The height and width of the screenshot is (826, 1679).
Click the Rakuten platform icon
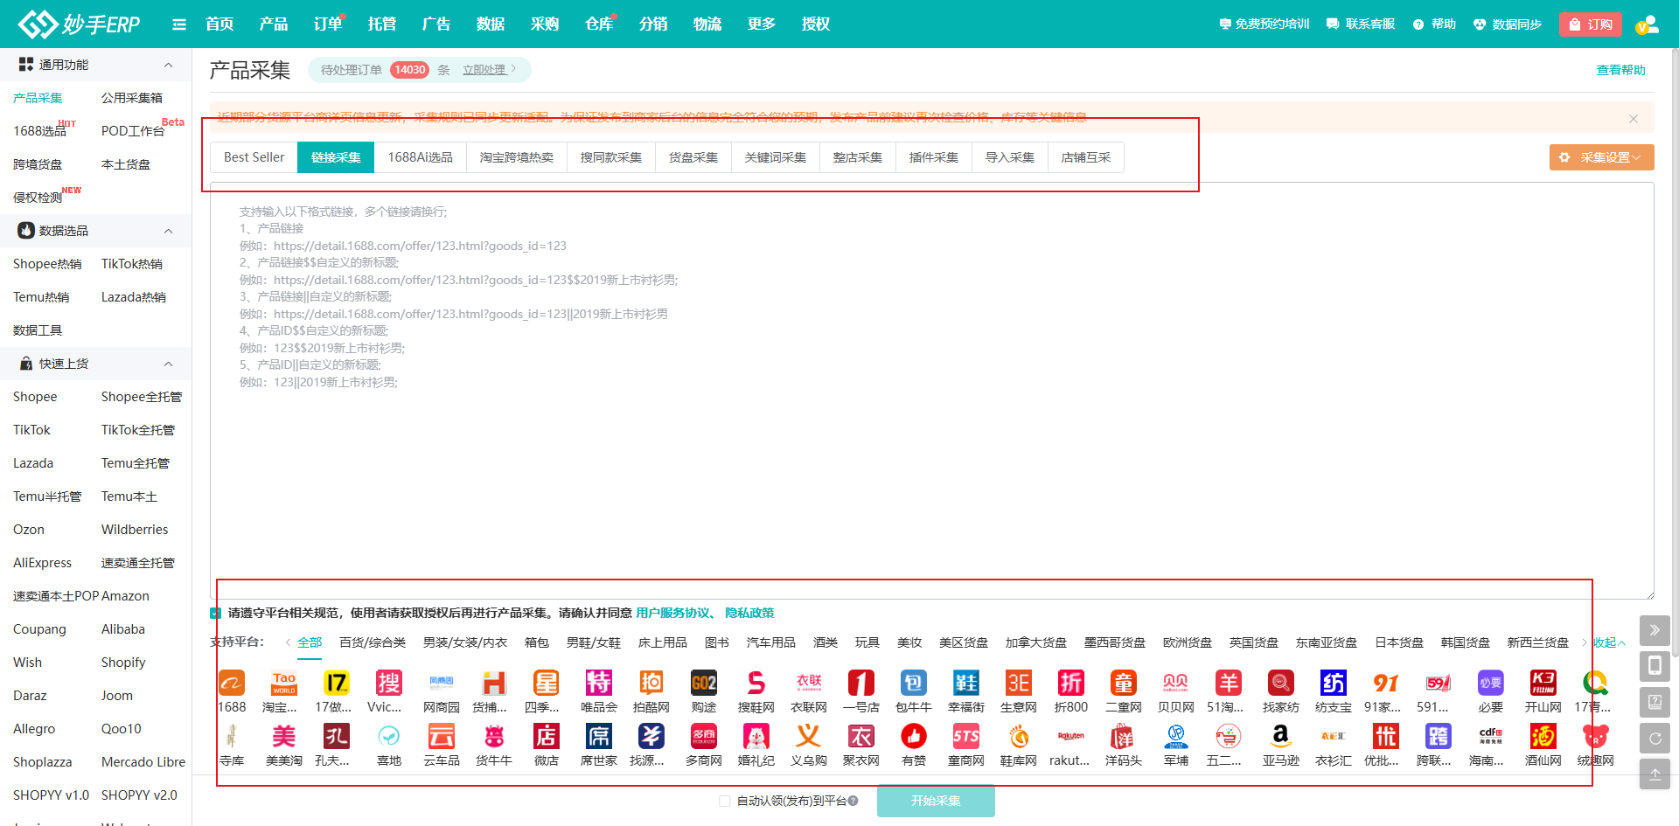[1070, 736]
